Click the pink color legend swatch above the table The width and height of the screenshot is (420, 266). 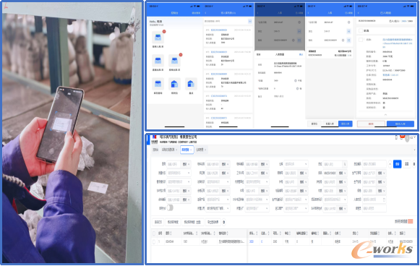410,221
